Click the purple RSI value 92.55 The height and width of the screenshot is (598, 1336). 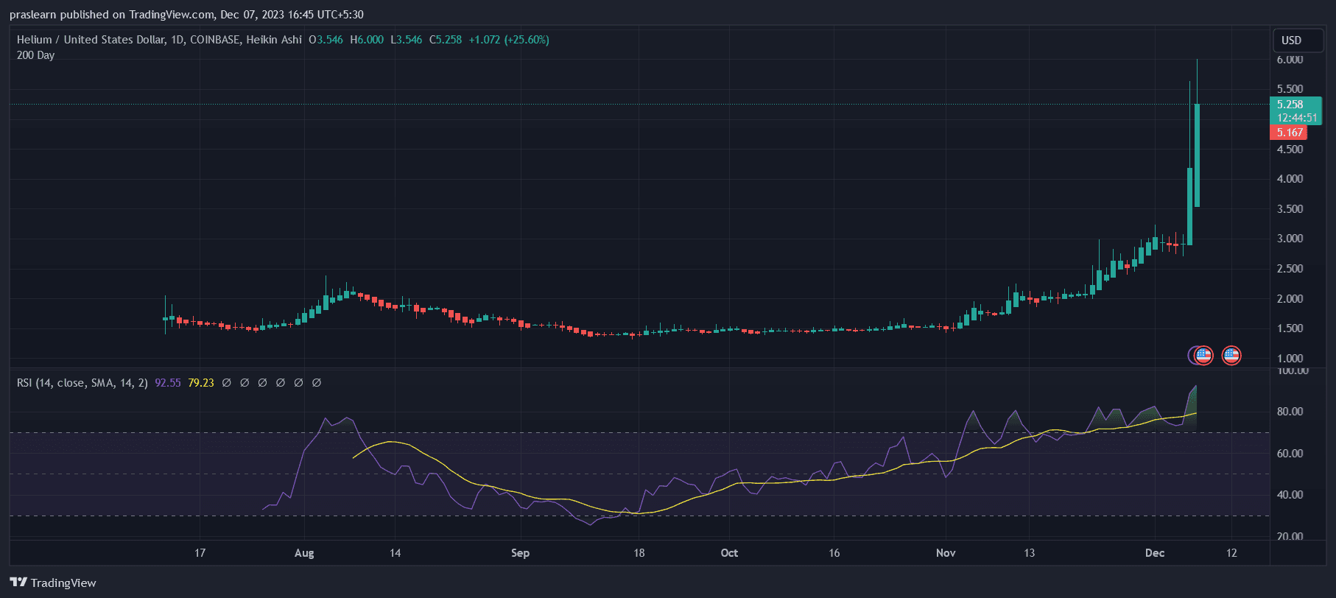coord(167,383)
